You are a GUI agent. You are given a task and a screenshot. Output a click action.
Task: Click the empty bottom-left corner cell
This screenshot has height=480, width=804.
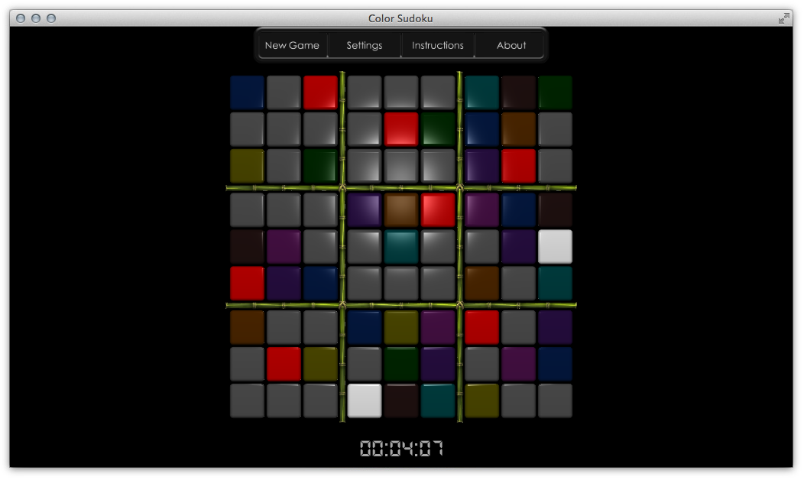[247, 401]
